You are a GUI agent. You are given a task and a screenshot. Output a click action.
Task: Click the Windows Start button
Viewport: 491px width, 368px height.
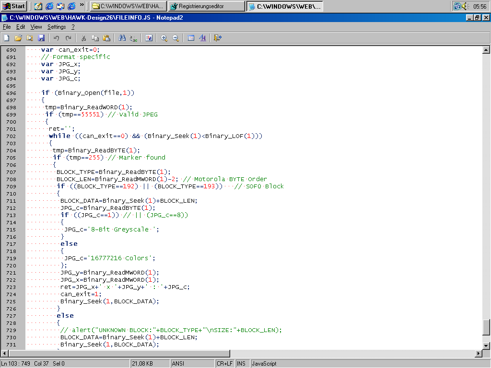pyautogui.click(x=14, y=6)
